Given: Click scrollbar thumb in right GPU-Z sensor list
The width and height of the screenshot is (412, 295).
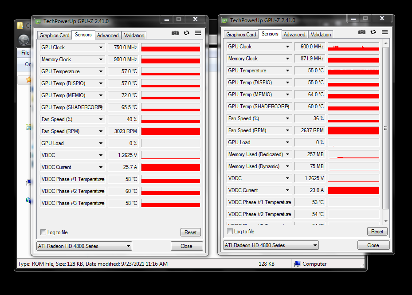Looking at the screenshot, I should pos(386,128).
